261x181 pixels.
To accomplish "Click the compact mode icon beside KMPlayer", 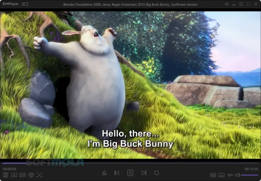I will point(25,4).
